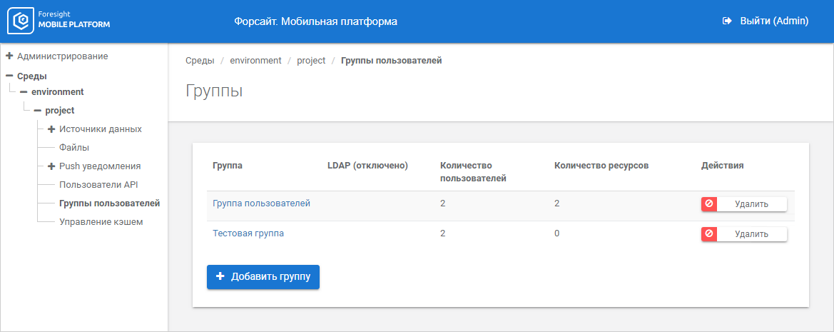The image size is (834, 332).
Task: Open the Тестовая группа group link
Action: coord(248,233)
